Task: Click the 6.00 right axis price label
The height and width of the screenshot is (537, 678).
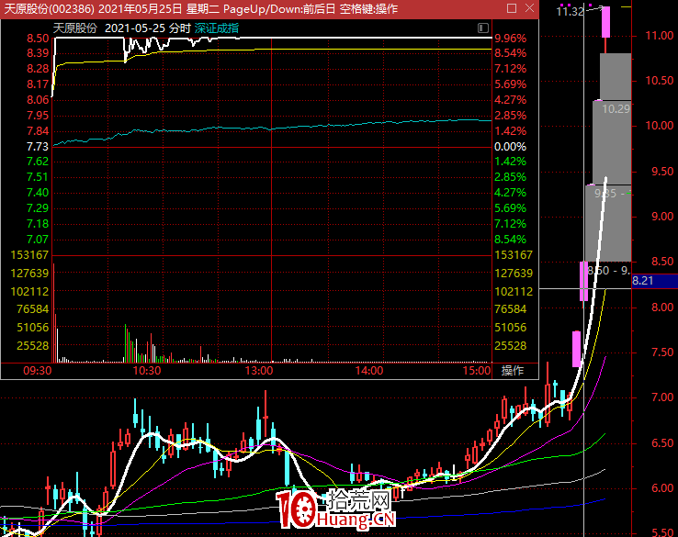Action: pos(662,487)
